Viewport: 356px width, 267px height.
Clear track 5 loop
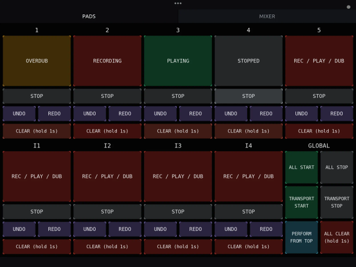coord(319,131)
